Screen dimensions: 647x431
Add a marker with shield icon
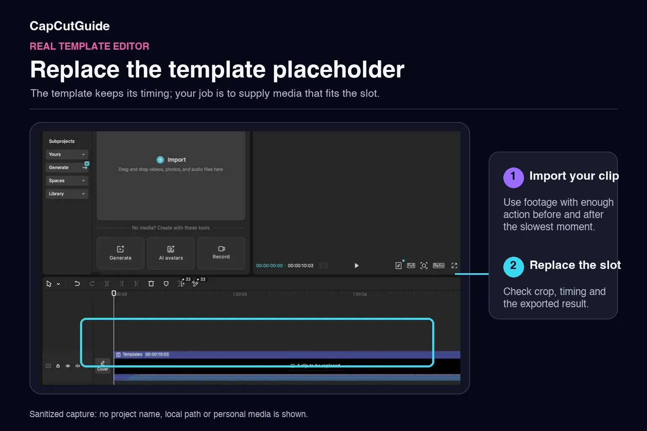(x=166, y=284)
